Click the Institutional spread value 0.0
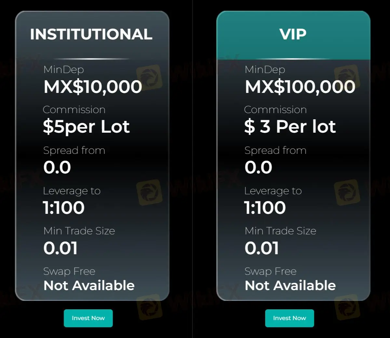Image resolution: width=390 pixels, height=338 pixels. pyautogui.click(x=57, y=168)
